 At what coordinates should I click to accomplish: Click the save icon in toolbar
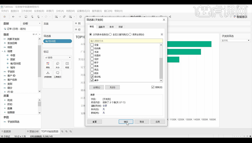pos(26,17)
